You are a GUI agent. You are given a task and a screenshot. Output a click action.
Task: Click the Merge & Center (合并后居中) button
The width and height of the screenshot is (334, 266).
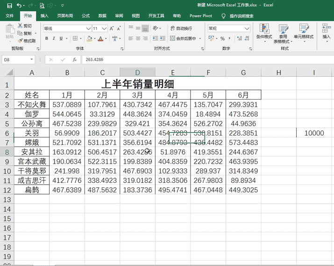tap(184, 39)
